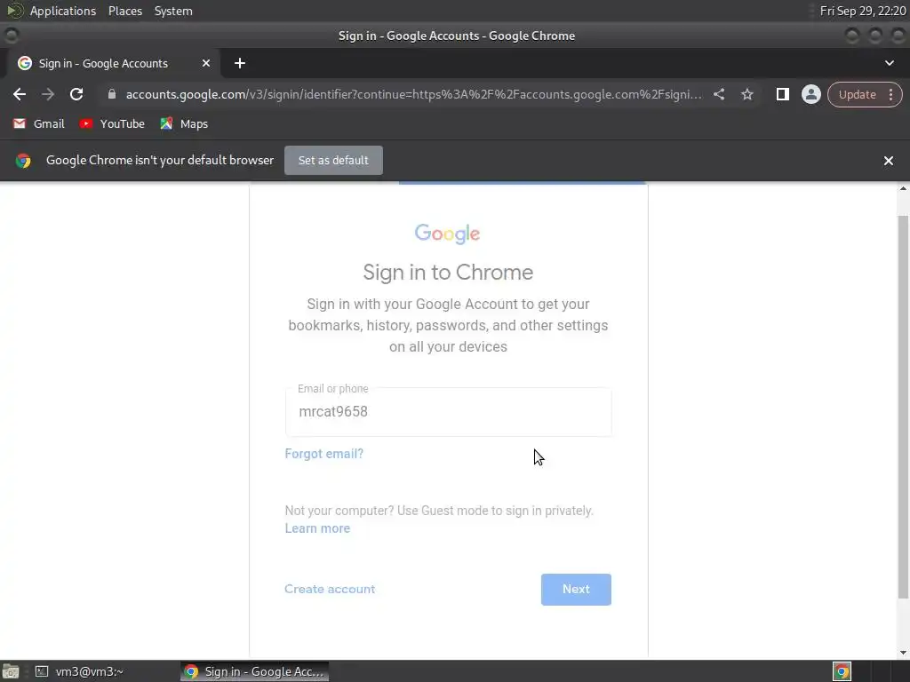
Task: Click the Chrome logo in infobar
Action: (x=23, y=161)
